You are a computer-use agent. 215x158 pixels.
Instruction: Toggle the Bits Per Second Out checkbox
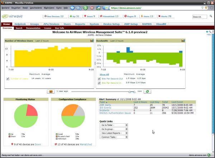coord(99,79)
